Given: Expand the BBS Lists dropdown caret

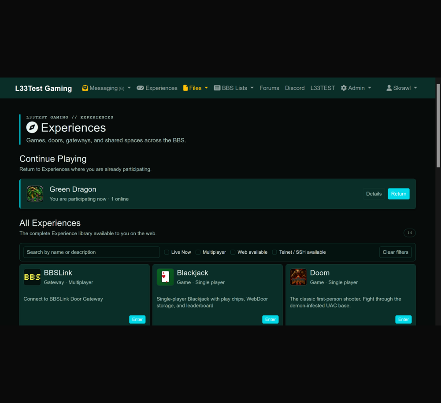Looking at the screenshot, I should pos(252,88).
